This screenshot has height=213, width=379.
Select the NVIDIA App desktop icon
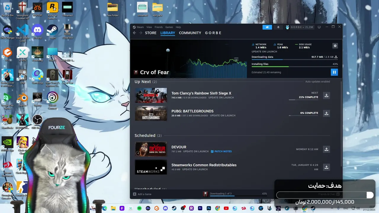tap(7, 144)
